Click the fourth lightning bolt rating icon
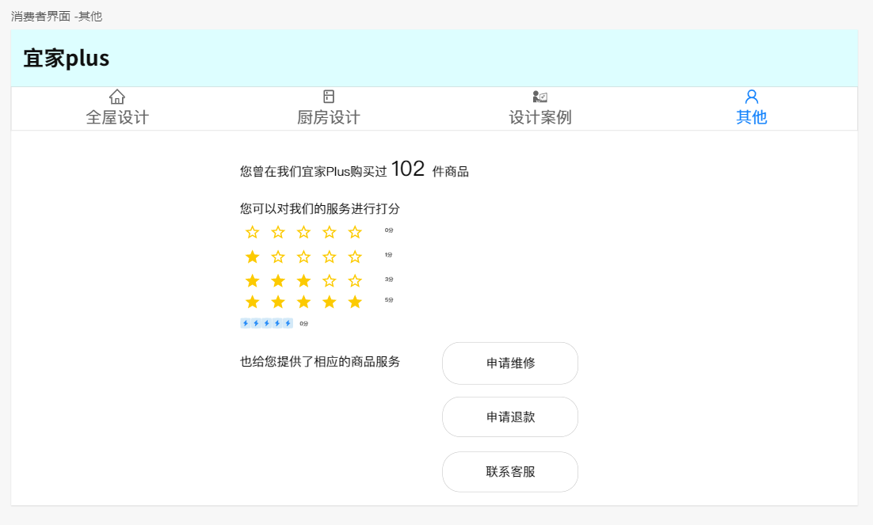The image size is (873, 525). point(277,323)
